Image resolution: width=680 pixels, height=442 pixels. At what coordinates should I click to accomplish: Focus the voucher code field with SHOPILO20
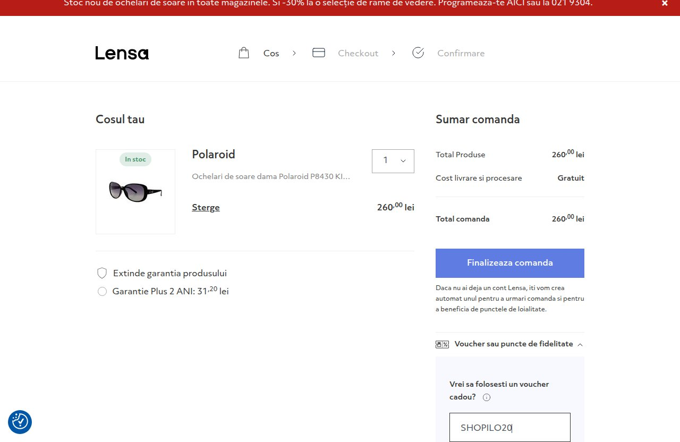[510, 427]
